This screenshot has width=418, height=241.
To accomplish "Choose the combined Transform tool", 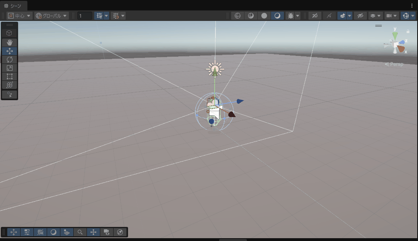I will coord(9,85).
